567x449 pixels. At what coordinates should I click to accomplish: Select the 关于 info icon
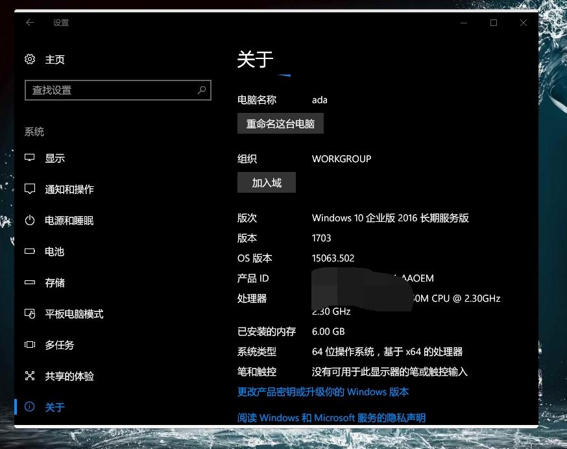tap(30, 407)
